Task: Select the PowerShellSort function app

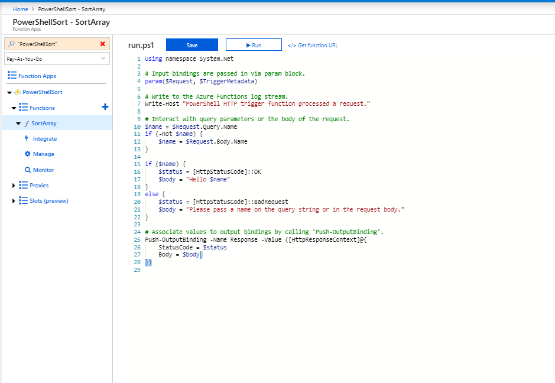Action: pyautogui.click(x=43, y=92)
